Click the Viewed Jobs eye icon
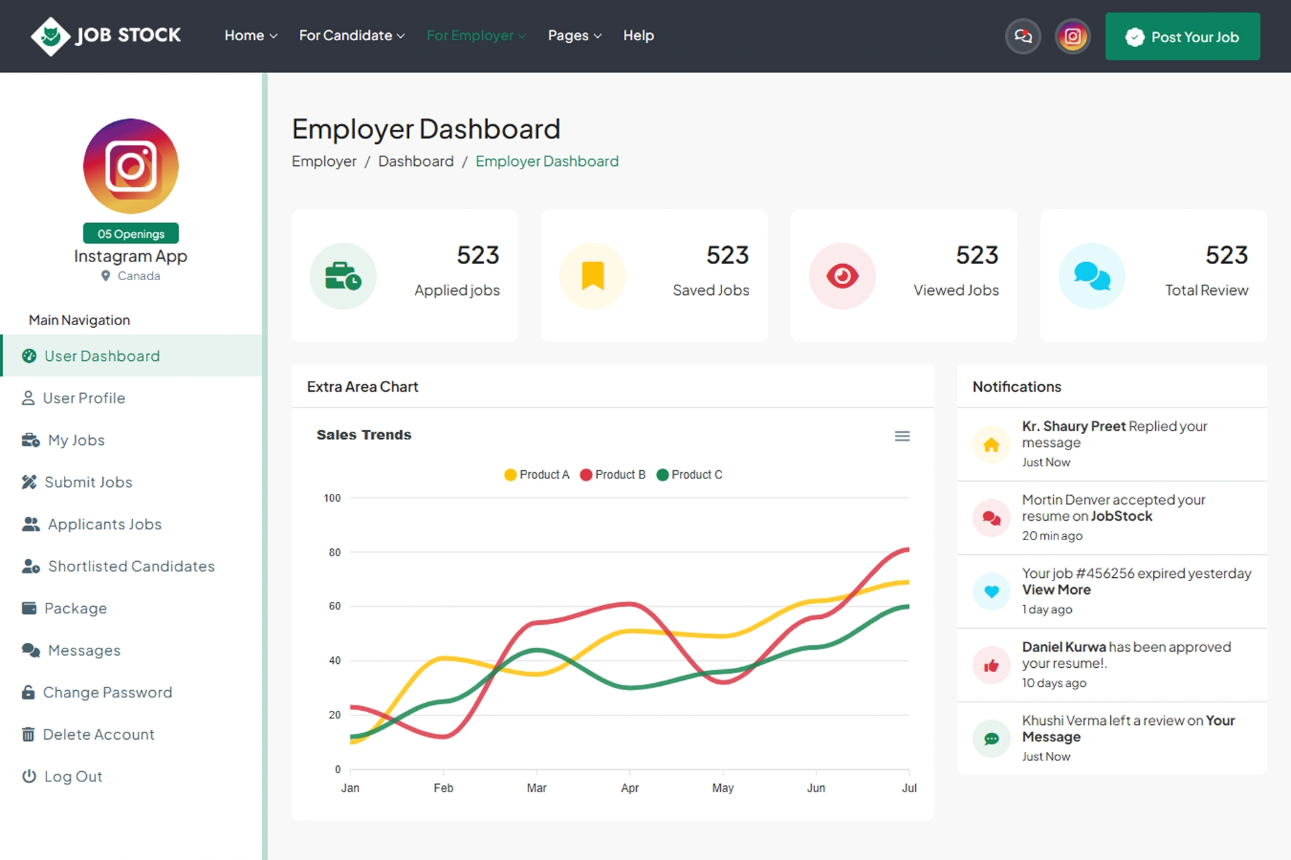This screenshot has height=860, width=1291. point(843,276)
